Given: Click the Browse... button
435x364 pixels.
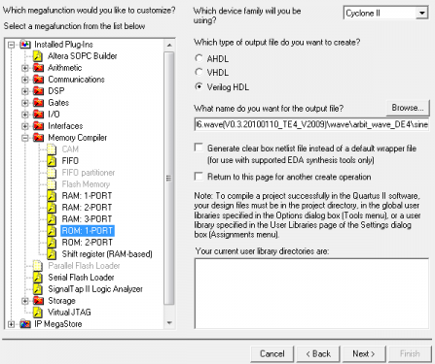Looking at the screenshot, I should 408,108.
